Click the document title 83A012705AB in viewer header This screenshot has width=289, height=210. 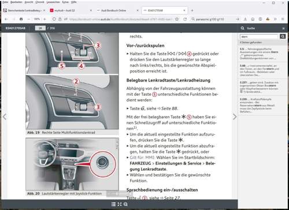coord(15,28)
